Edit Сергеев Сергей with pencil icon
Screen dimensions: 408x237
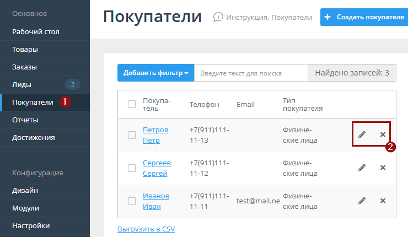coord(362,168)
